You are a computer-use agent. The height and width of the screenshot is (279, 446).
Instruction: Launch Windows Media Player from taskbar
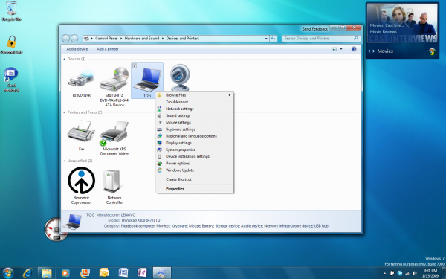[65, 273]
